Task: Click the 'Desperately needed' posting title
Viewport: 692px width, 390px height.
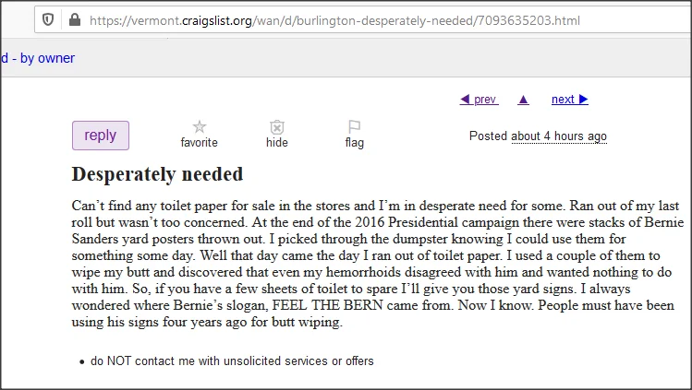Action: (158, 174)
